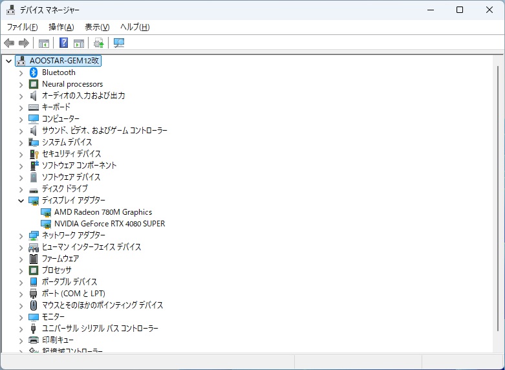Click the Bluetooth device icon
The height and width of the screenshot is (370, 505).
[34, 72]
